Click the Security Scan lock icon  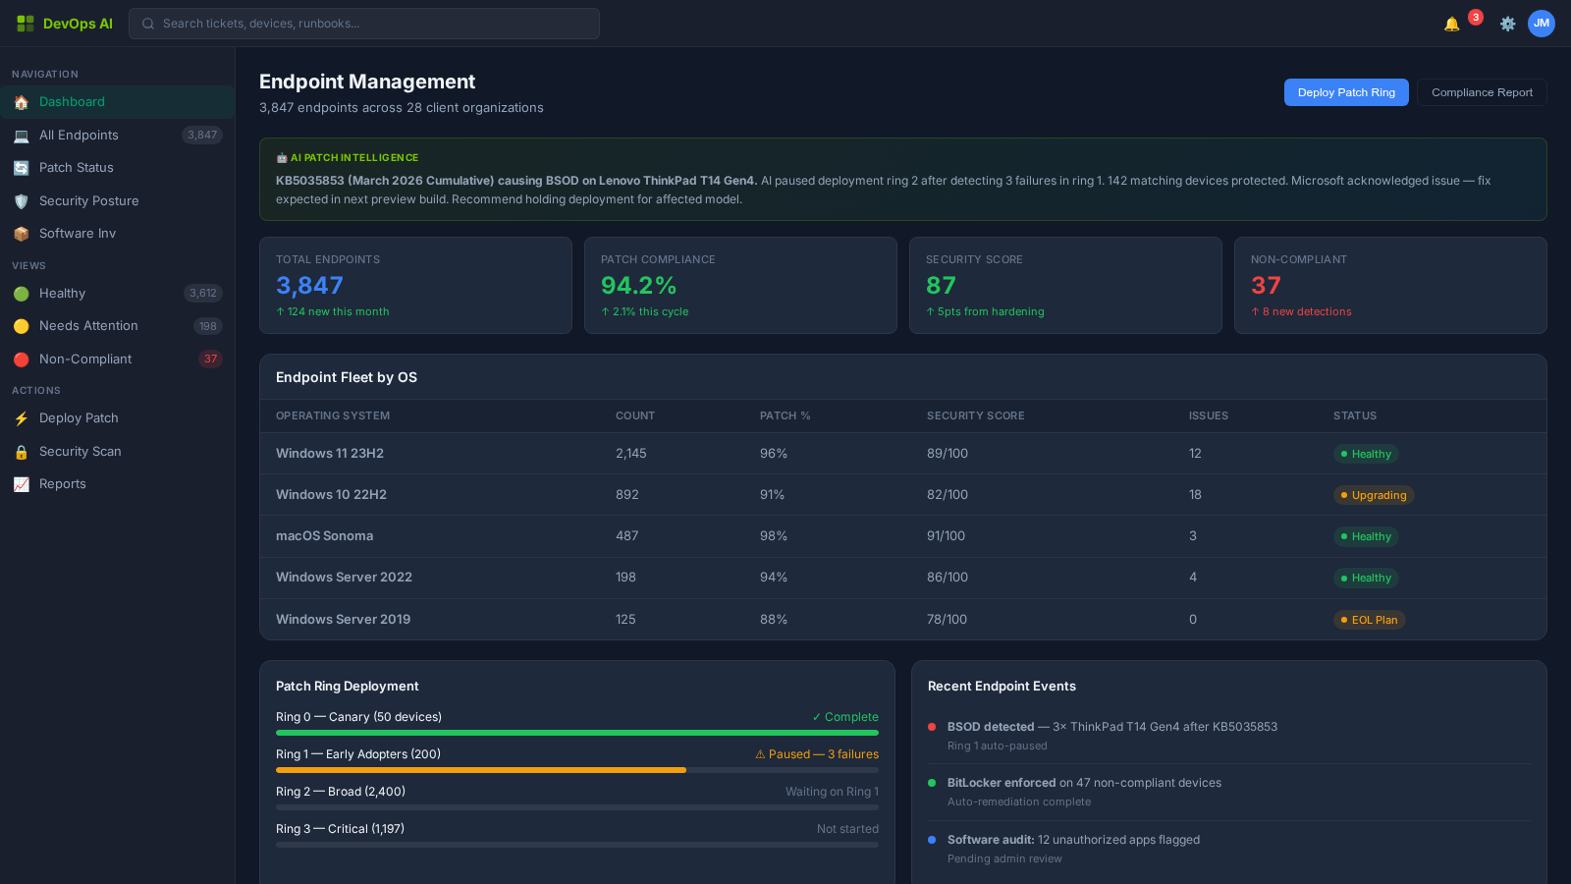(x=22, y=451)
